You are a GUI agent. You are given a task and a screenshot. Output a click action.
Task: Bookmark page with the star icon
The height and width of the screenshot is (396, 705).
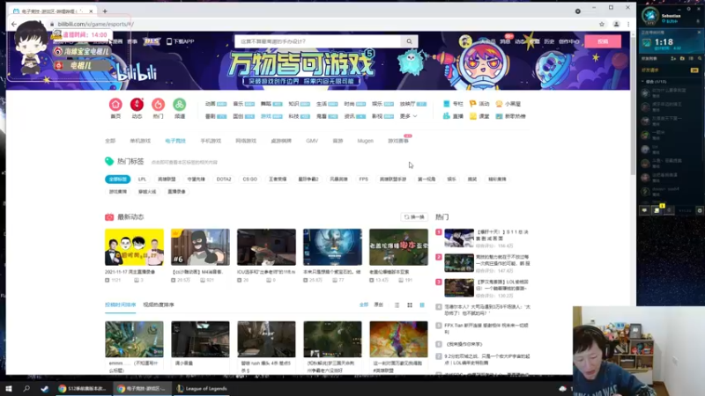pos(602,25)
